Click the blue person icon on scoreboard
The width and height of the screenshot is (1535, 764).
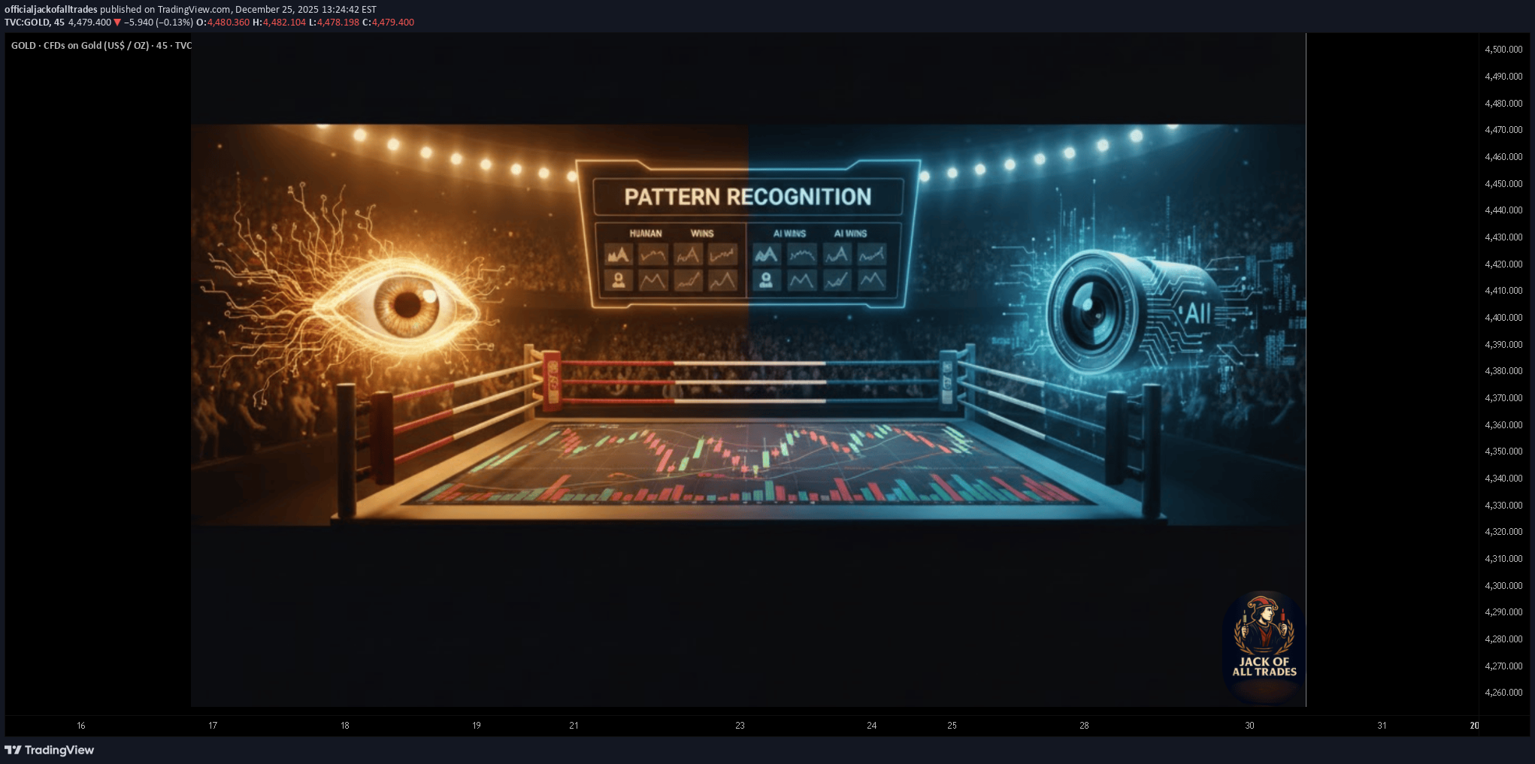click(766, 280)
